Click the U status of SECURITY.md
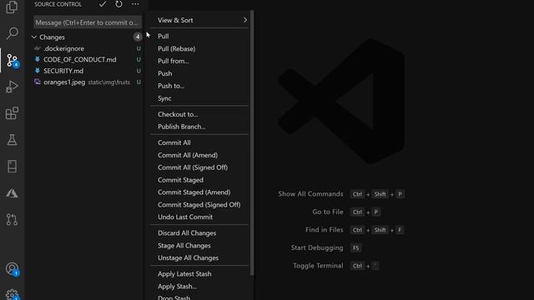 coord(139,71)
